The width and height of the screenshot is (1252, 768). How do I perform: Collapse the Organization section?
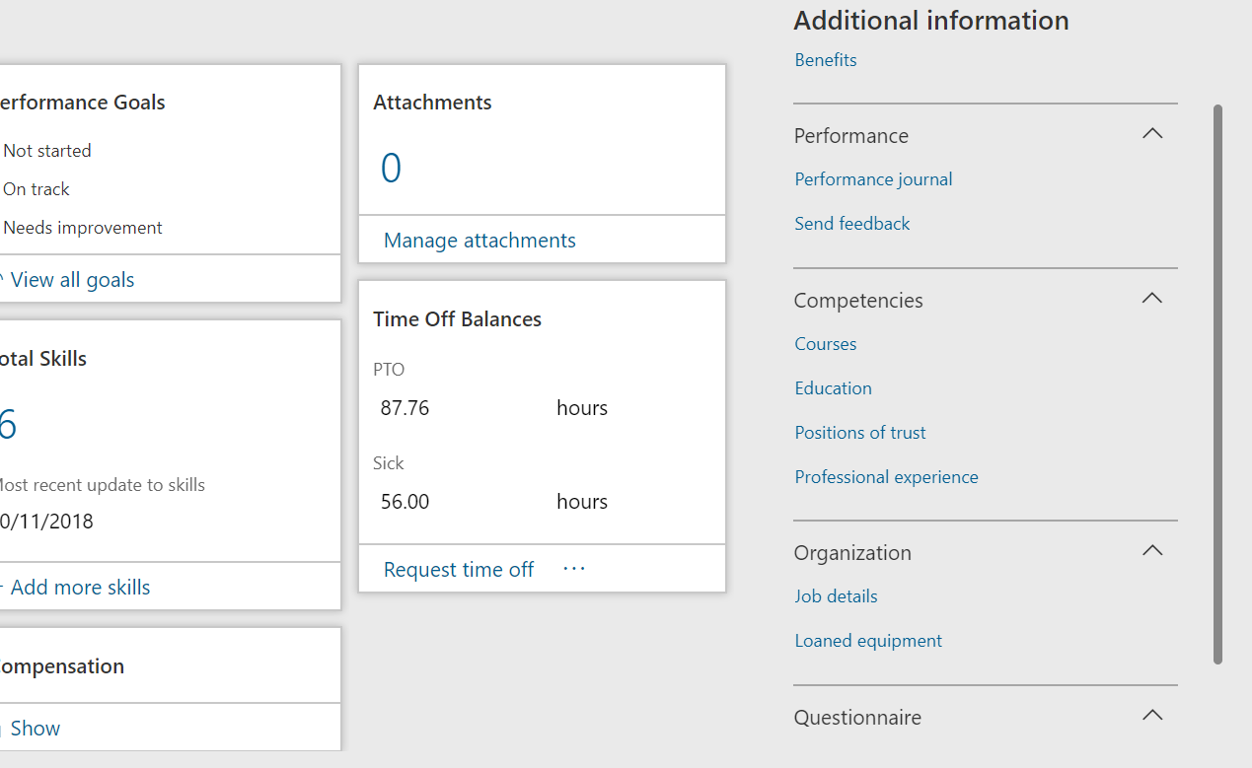[x=1151, y=550]
